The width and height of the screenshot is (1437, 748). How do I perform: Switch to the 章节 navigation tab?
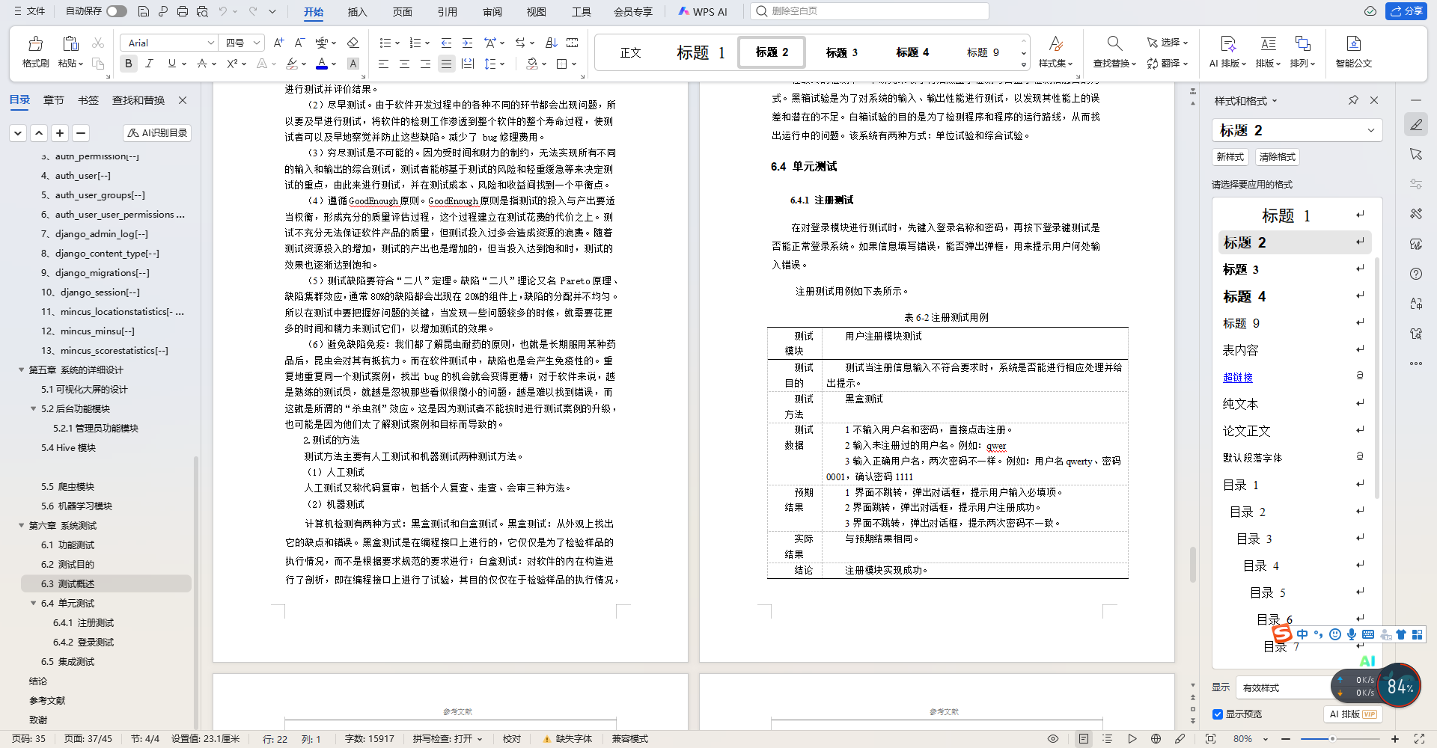[x=53, y=100]
